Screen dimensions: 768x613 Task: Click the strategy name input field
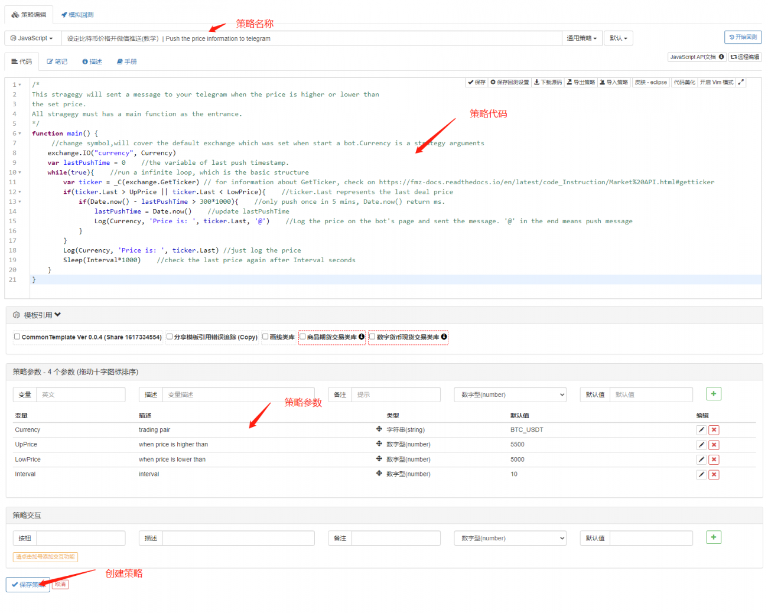(311, 38)
